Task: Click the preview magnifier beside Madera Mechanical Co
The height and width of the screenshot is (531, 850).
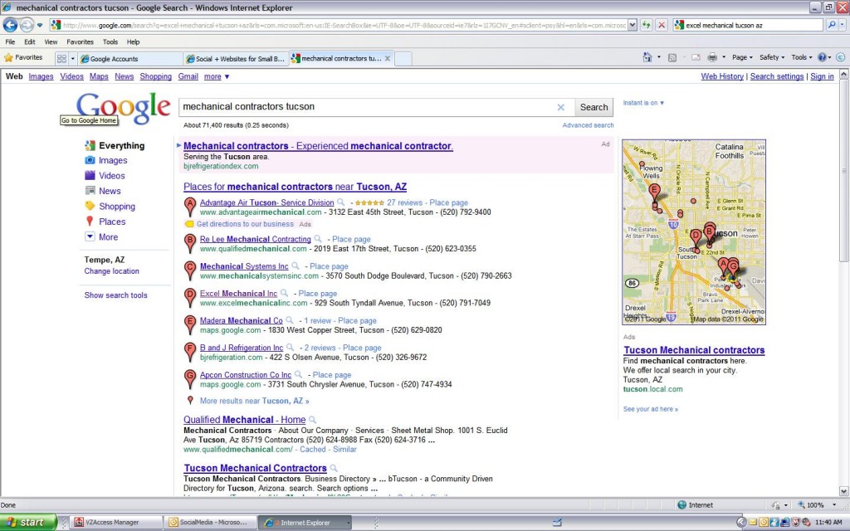Action: (x=290, y=320)
